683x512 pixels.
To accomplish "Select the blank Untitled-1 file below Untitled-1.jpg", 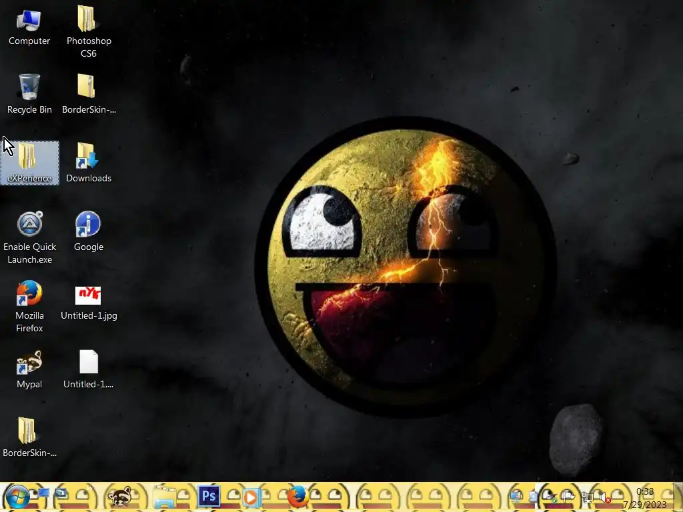I will click(89, 369).
